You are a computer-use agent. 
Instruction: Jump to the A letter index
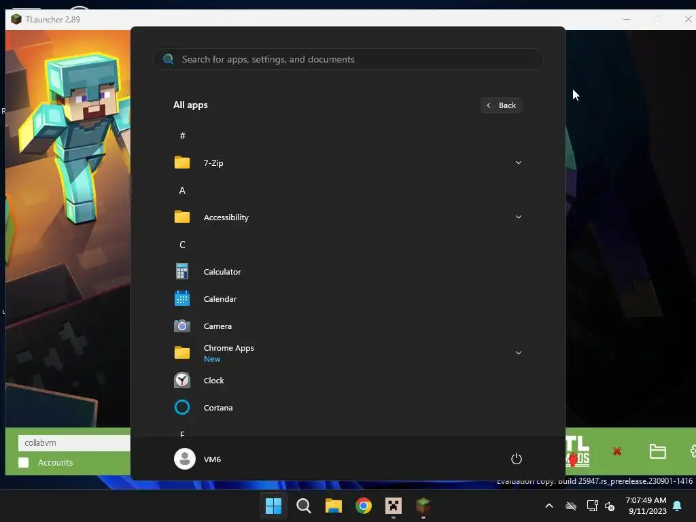point(182,190)
